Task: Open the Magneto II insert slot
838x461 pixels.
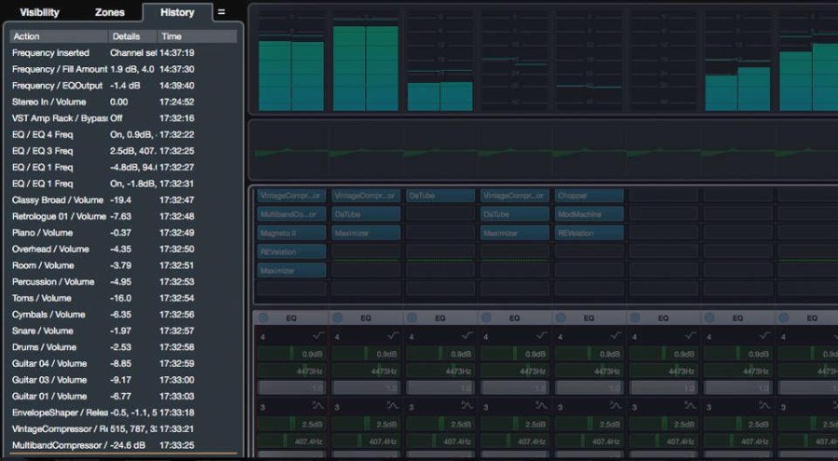Action: [291, 233]
